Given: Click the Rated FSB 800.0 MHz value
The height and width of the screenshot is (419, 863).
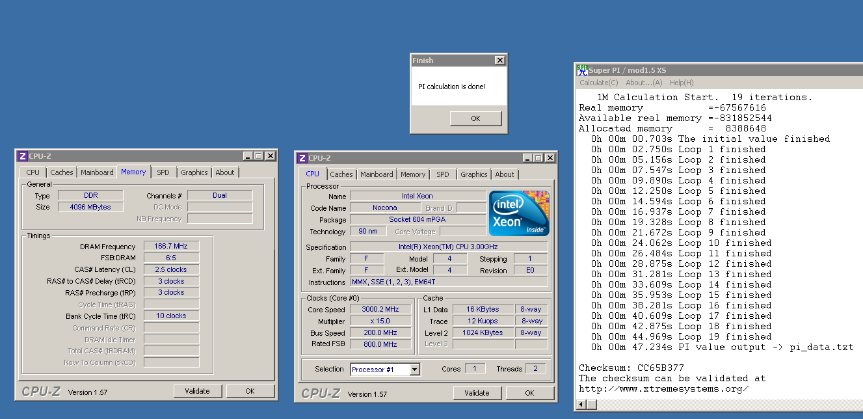Looking at the screenshot, I should (x=380, y=344).
